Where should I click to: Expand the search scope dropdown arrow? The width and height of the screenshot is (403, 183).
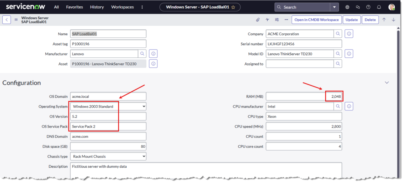tap(334, 7)
